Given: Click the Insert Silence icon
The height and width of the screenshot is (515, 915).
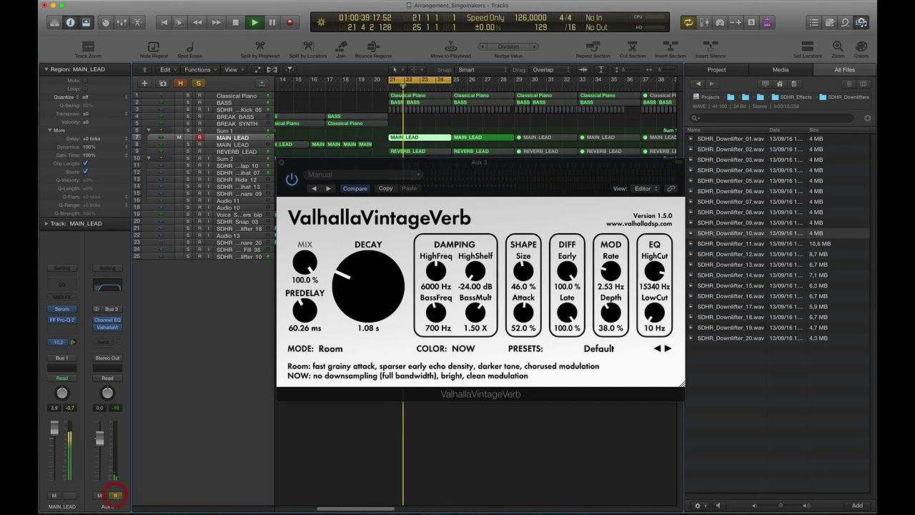Looking at the screenshot, I should (x=711, y=47).
